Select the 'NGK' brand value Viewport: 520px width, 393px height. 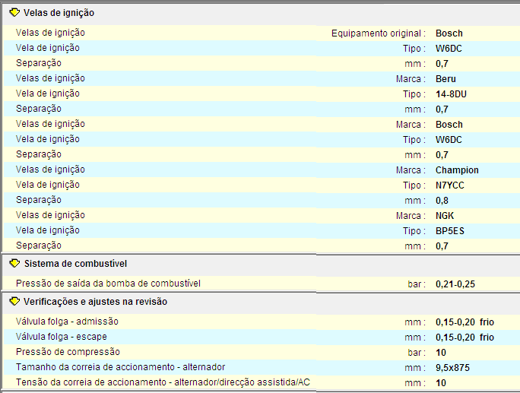coord(445,216)
